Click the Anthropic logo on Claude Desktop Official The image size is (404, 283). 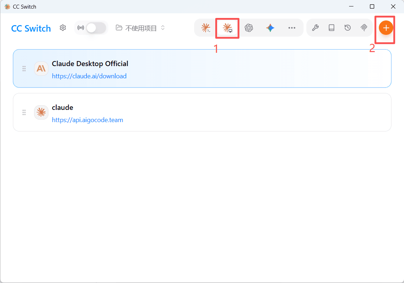pyautogui.click(x=41, y=68)
